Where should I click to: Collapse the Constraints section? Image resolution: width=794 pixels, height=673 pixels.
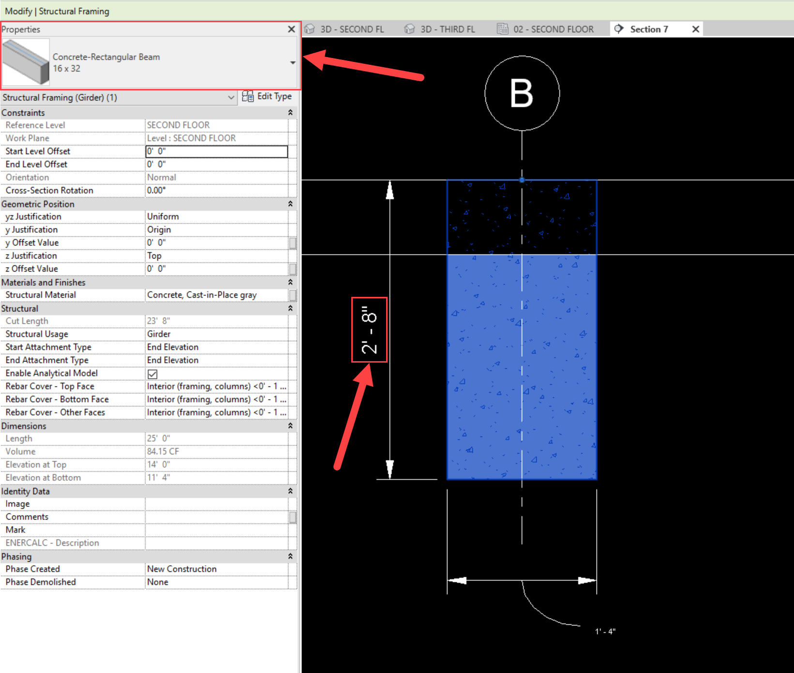[x=290, y=113]
